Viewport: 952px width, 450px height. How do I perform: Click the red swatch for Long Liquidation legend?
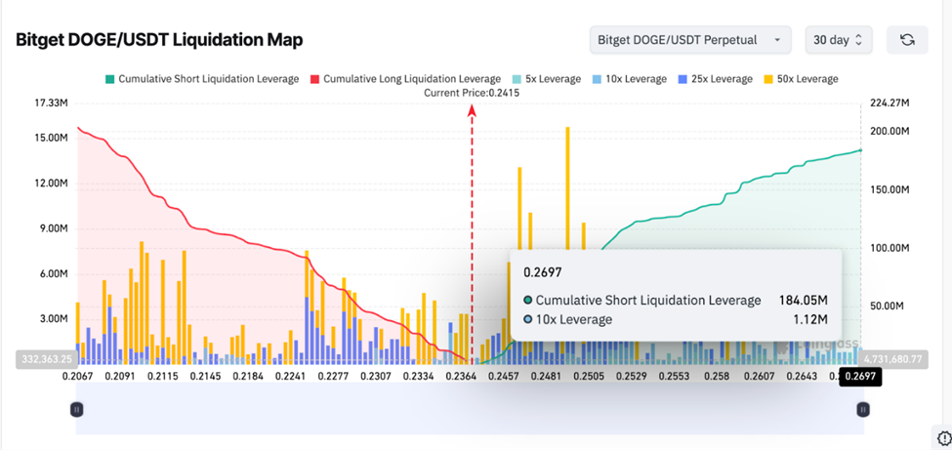point(315,79)
